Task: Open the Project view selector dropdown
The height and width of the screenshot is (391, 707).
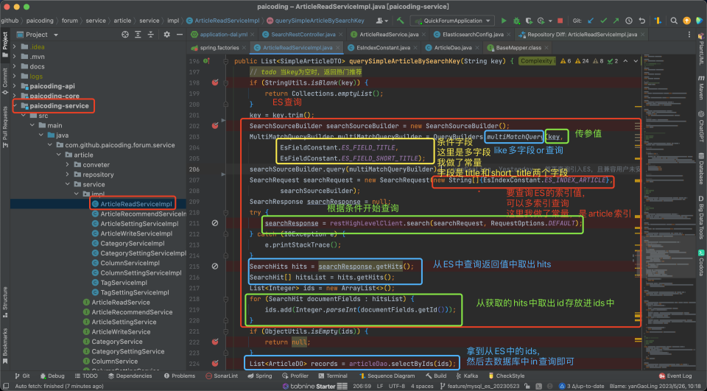Action: 38,35
